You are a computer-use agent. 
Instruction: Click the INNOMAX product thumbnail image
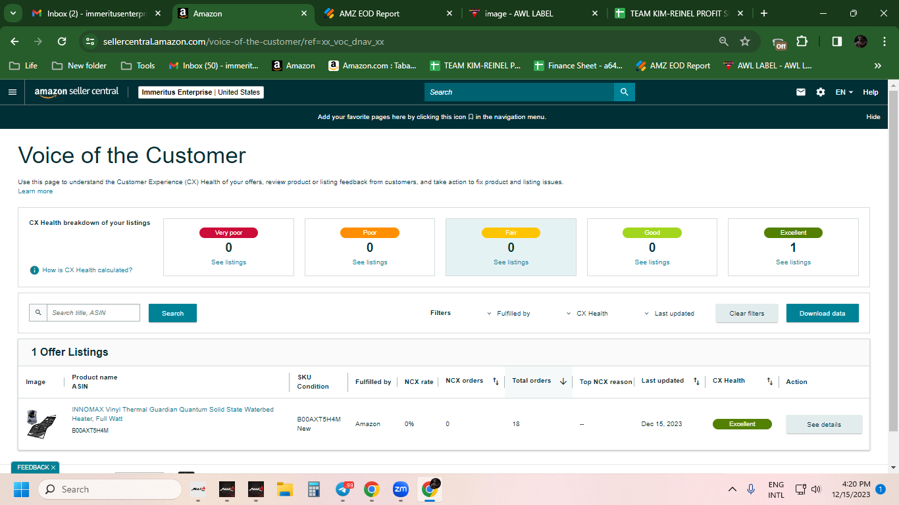click(x=41, y=423)
